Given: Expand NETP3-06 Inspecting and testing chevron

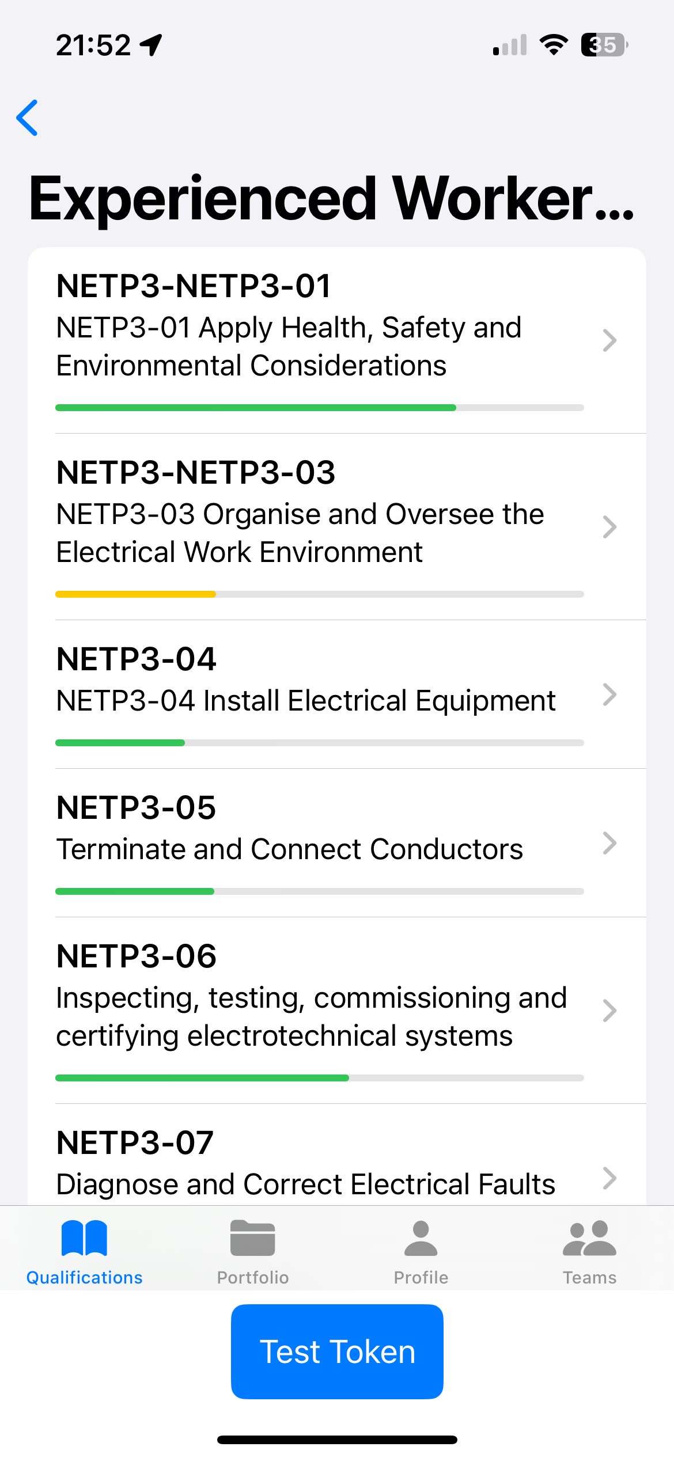Looking at the screenshot, I should coord(609,1011).
